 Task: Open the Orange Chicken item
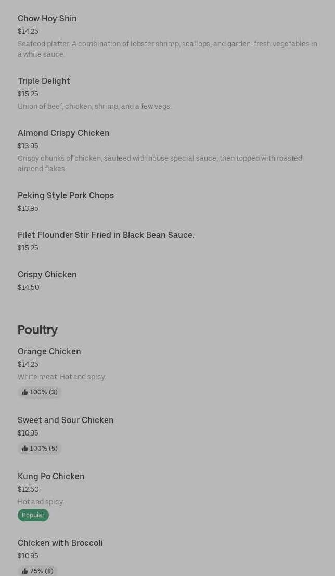point(49,352)
